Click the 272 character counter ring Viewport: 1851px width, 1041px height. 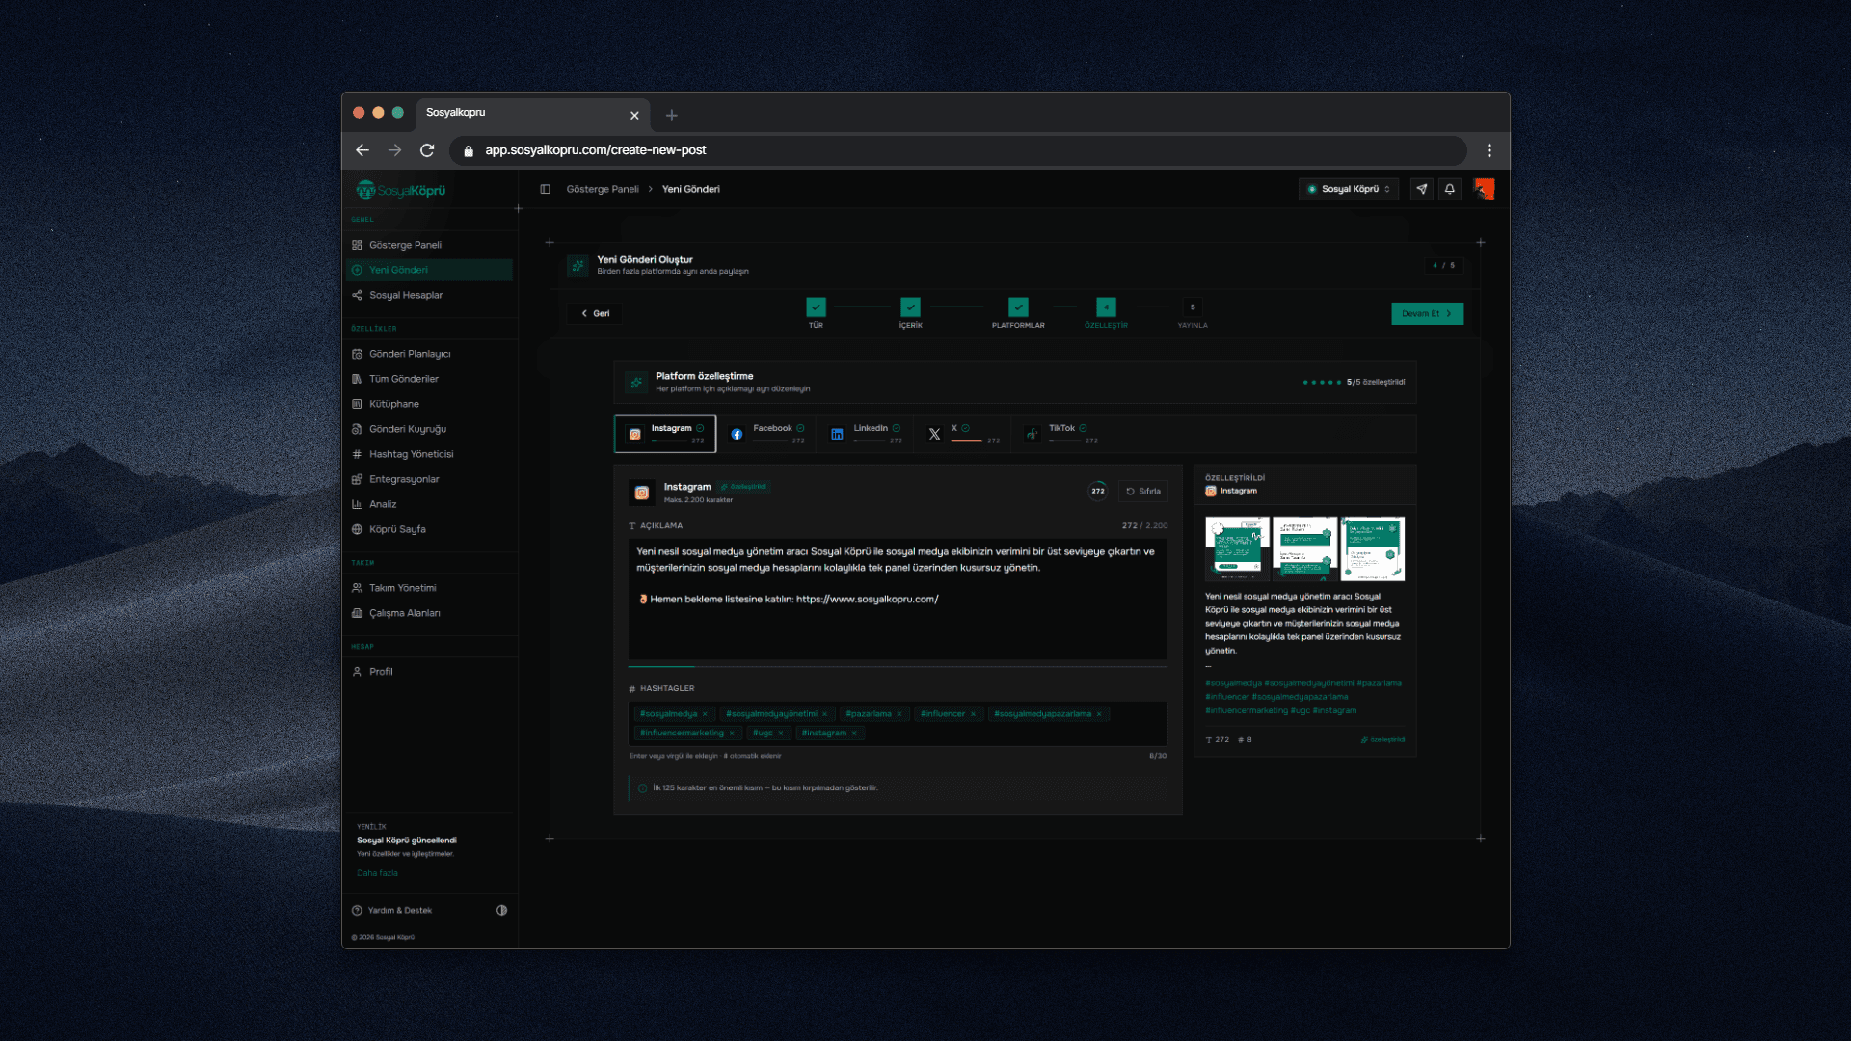[1098, 492]
